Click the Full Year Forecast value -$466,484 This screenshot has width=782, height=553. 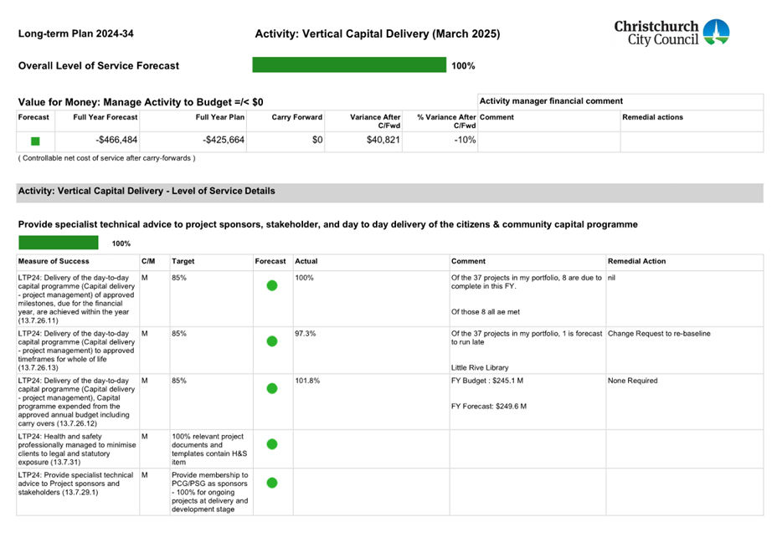click(116, 140)
